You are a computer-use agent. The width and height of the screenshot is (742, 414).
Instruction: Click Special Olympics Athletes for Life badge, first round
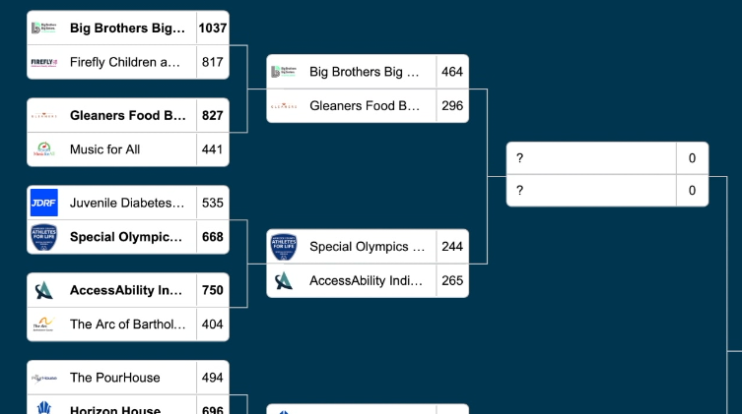(x=44, y=237)
